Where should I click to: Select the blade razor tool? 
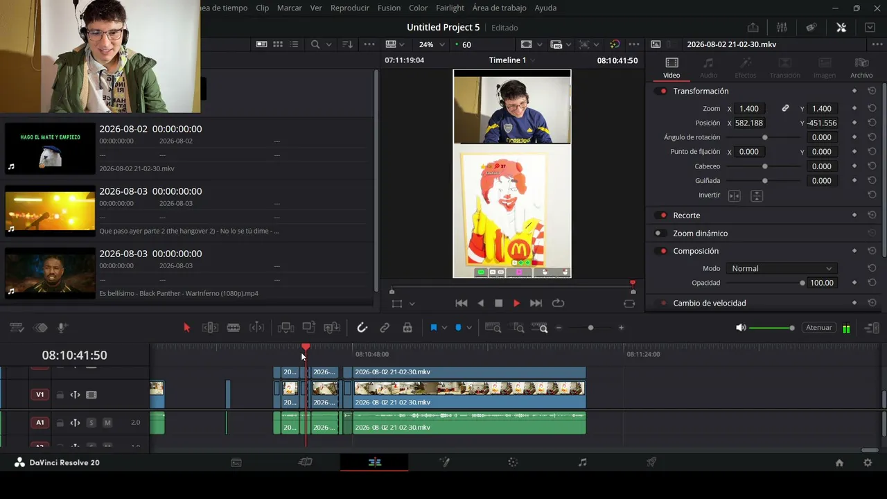[234, 328]
